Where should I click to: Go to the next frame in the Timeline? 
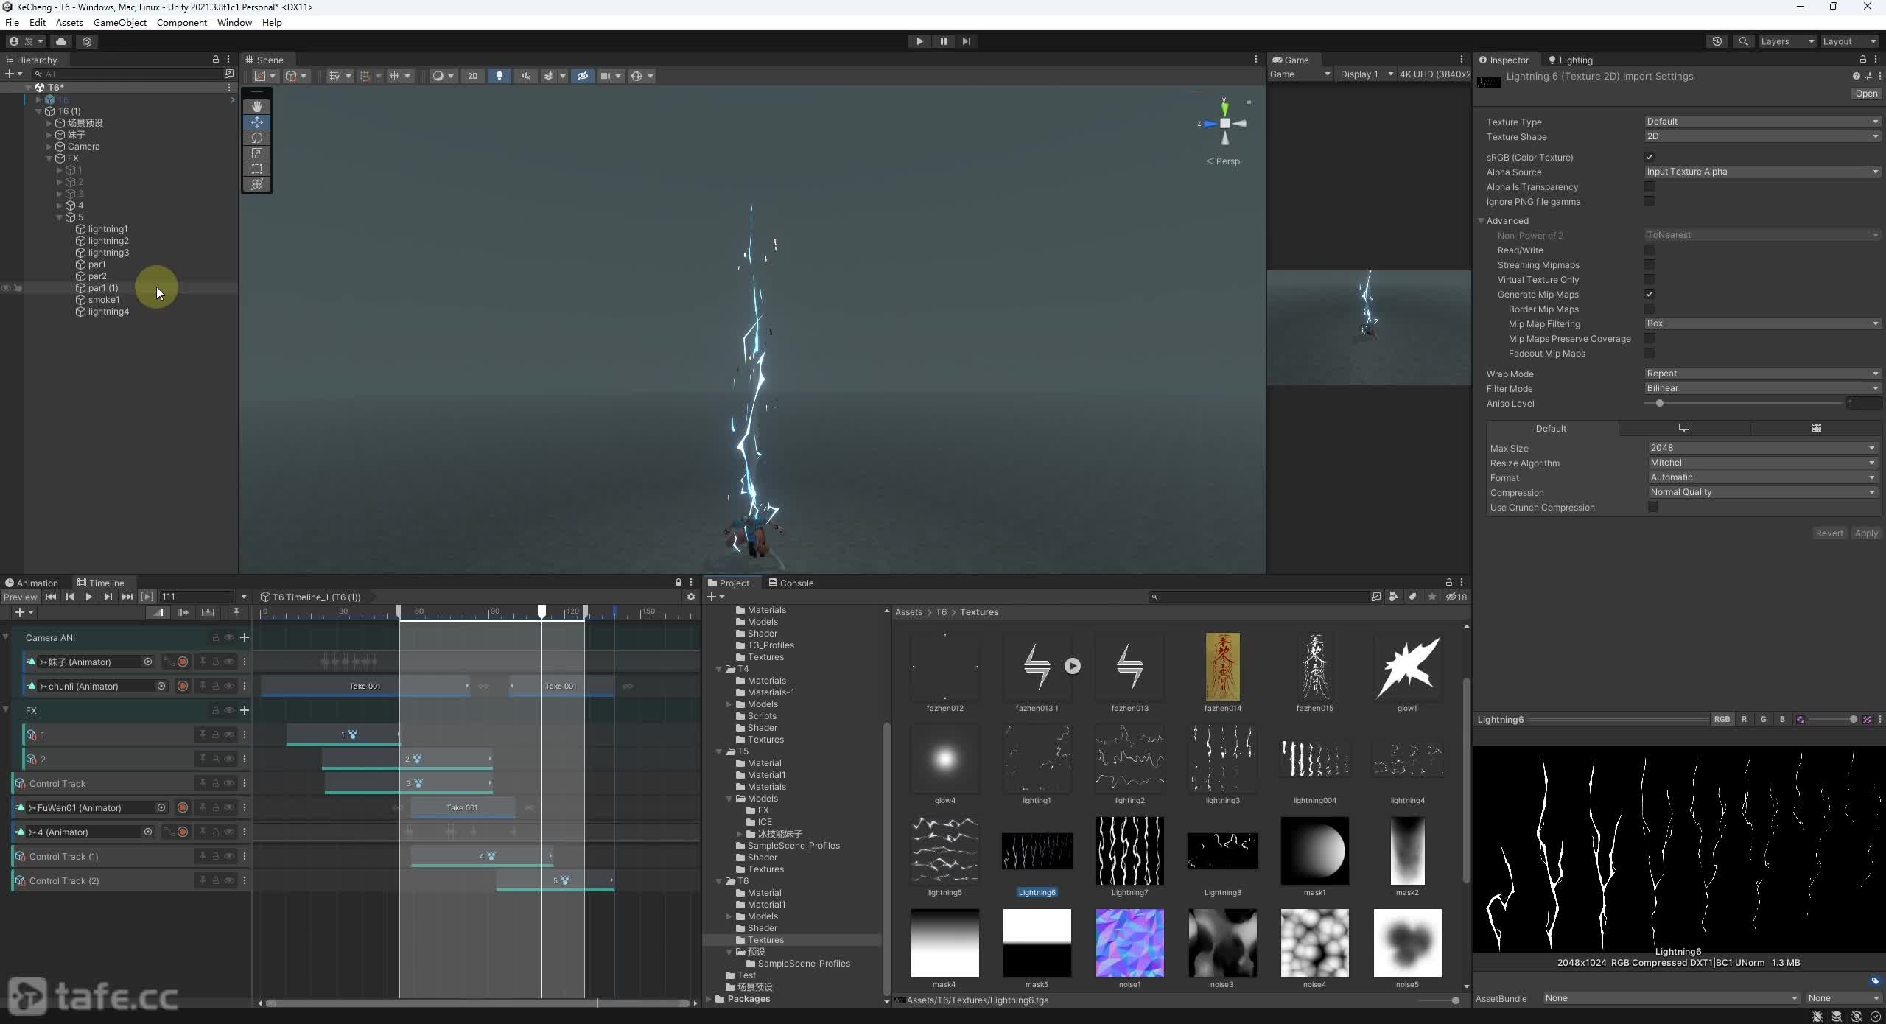(x=108, y=597)
